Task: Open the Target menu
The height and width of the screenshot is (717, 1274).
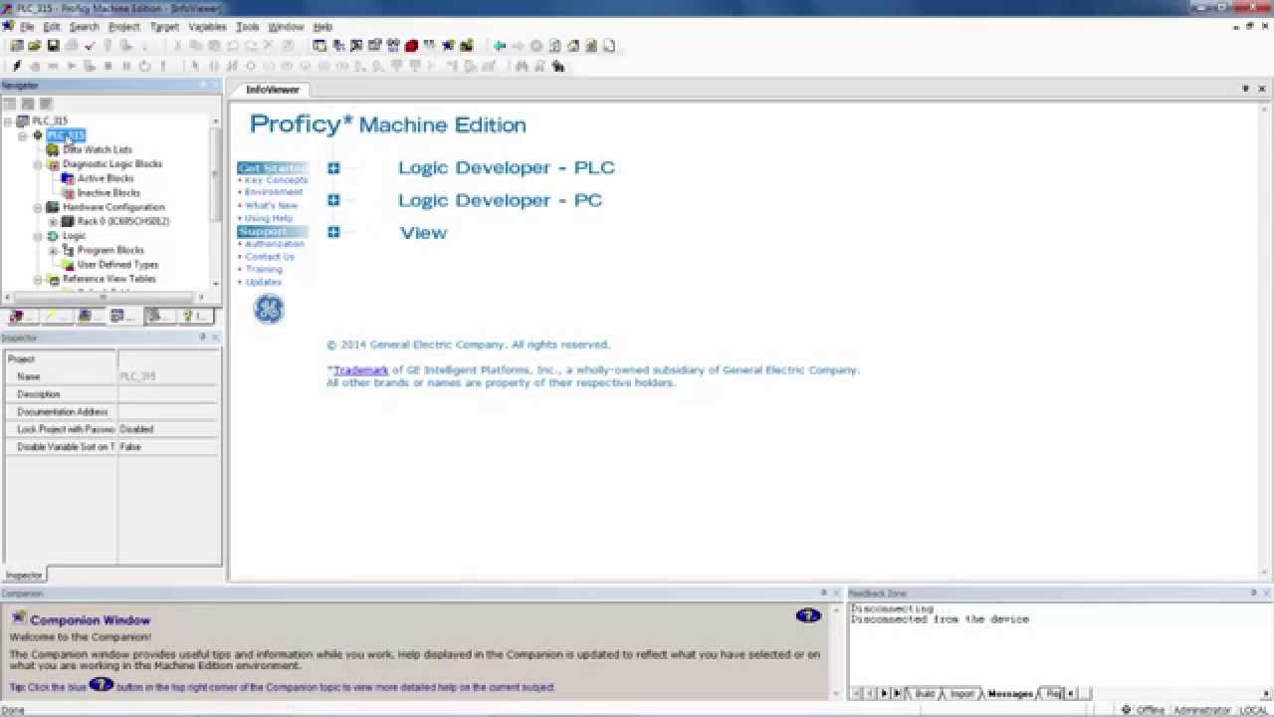Action: [164, 27]
